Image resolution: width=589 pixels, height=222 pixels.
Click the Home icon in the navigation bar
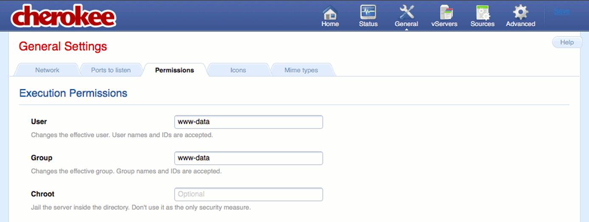pyautogui.click(x=330, y=13)
